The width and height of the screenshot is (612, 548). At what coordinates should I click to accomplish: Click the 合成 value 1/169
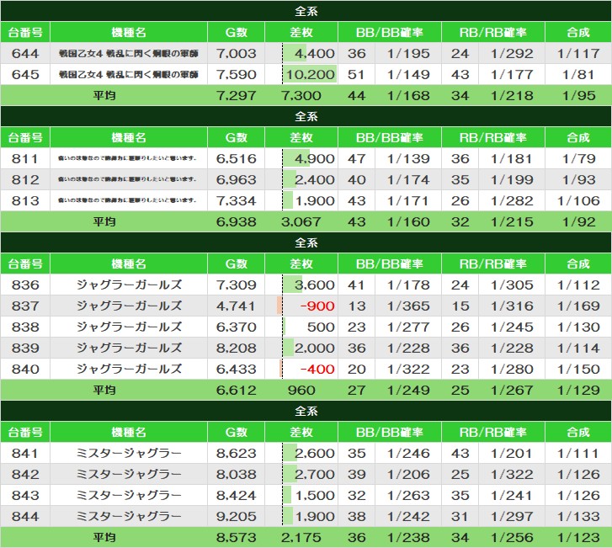point(578,306)
